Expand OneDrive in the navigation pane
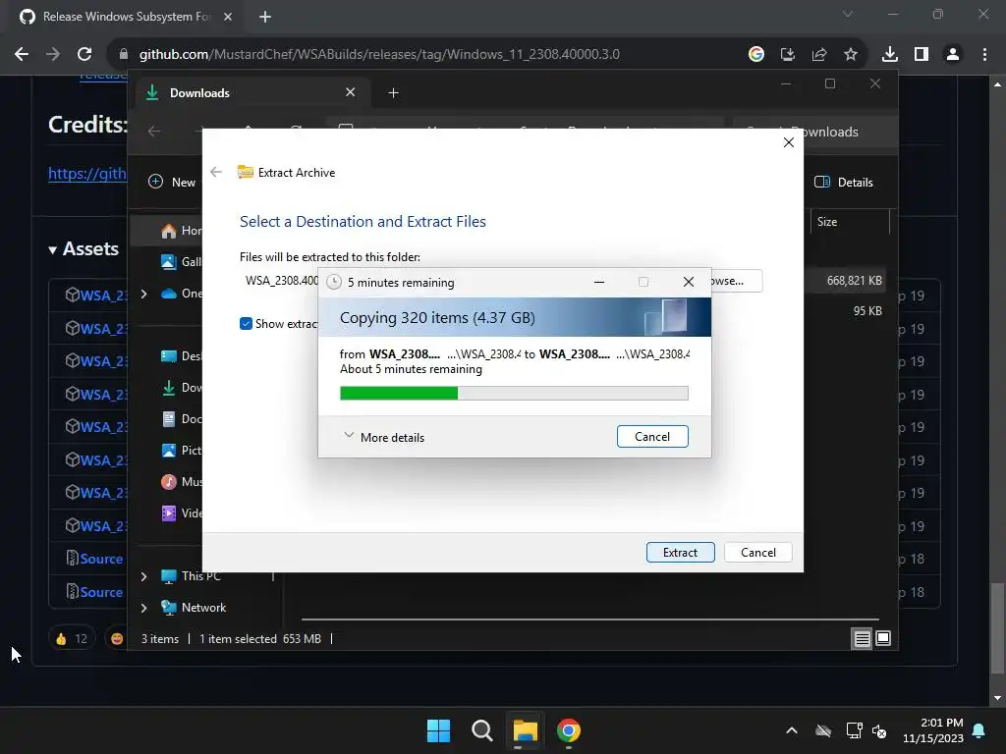The width and height of the screenshot is (1006, 754). tap(144, 294)
